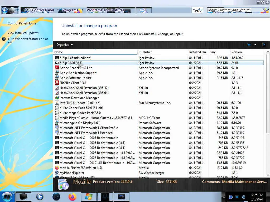This screenshot has height=202, width=270.
Task: Go to Control Panel in the breadcrumb
Action: (x=43, y=10)
